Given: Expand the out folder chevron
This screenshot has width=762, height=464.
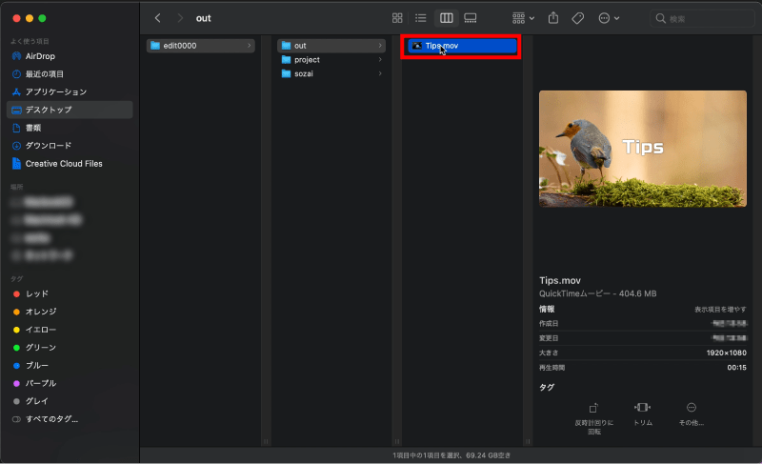Looking at the screenshot, I should (380, 45).
